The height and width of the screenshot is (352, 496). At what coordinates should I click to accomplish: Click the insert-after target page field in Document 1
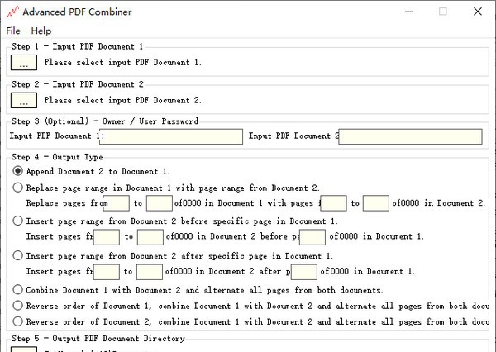pos(304,272)
